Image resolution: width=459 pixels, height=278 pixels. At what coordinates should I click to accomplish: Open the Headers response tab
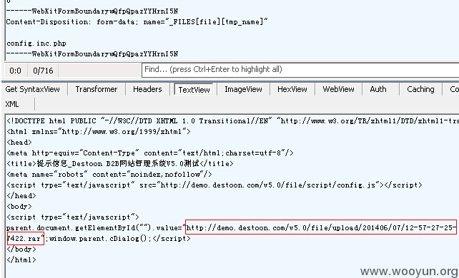pyautogui.click(x=147, y=89)
